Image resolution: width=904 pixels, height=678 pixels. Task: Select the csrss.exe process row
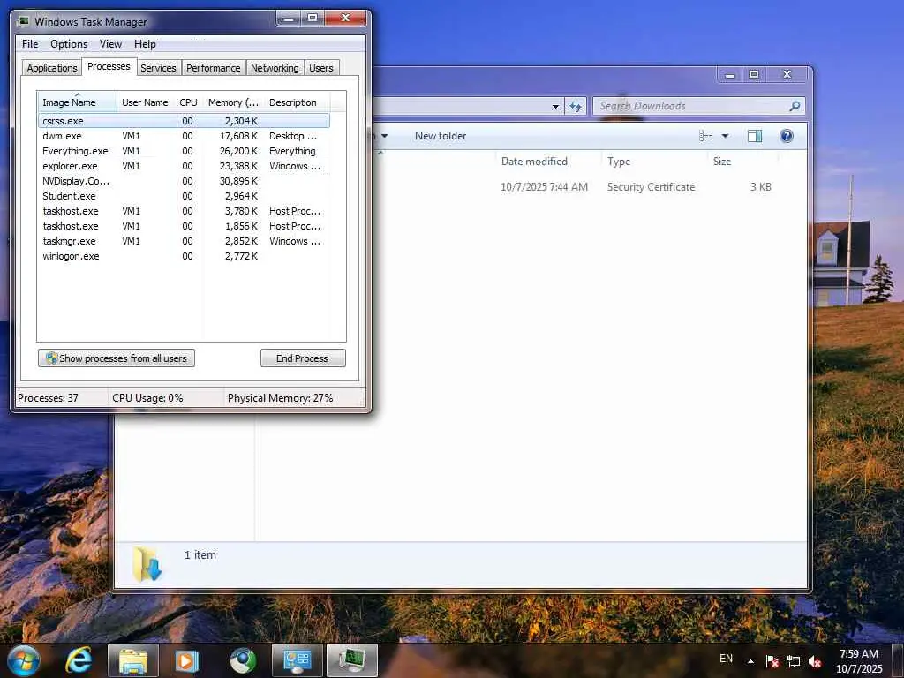[184, 121]
